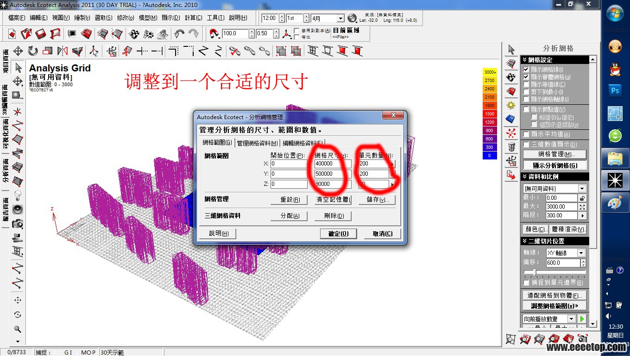Click the export arrow icon on the right strip
This screenshot has width=630, height=356.
coord(511,175)
